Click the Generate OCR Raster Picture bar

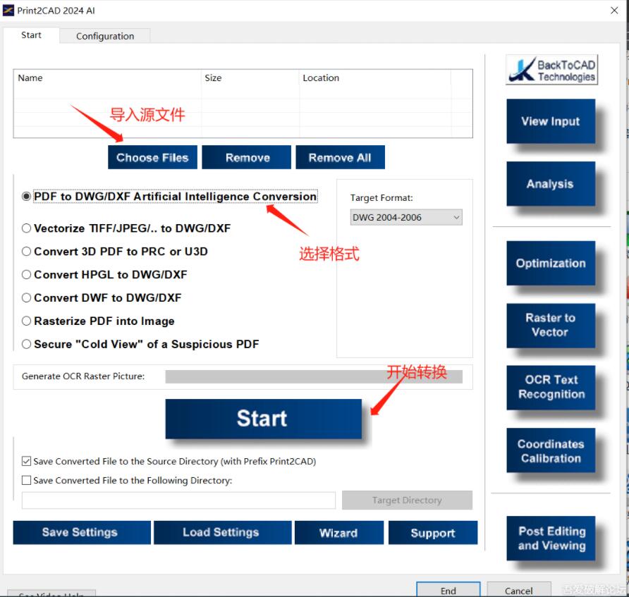313,376
